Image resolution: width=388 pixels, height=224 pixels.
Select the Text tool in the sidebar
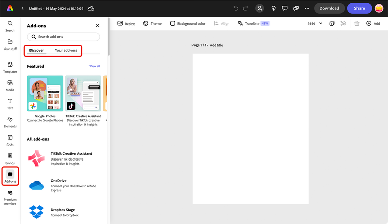pos(10,104)
